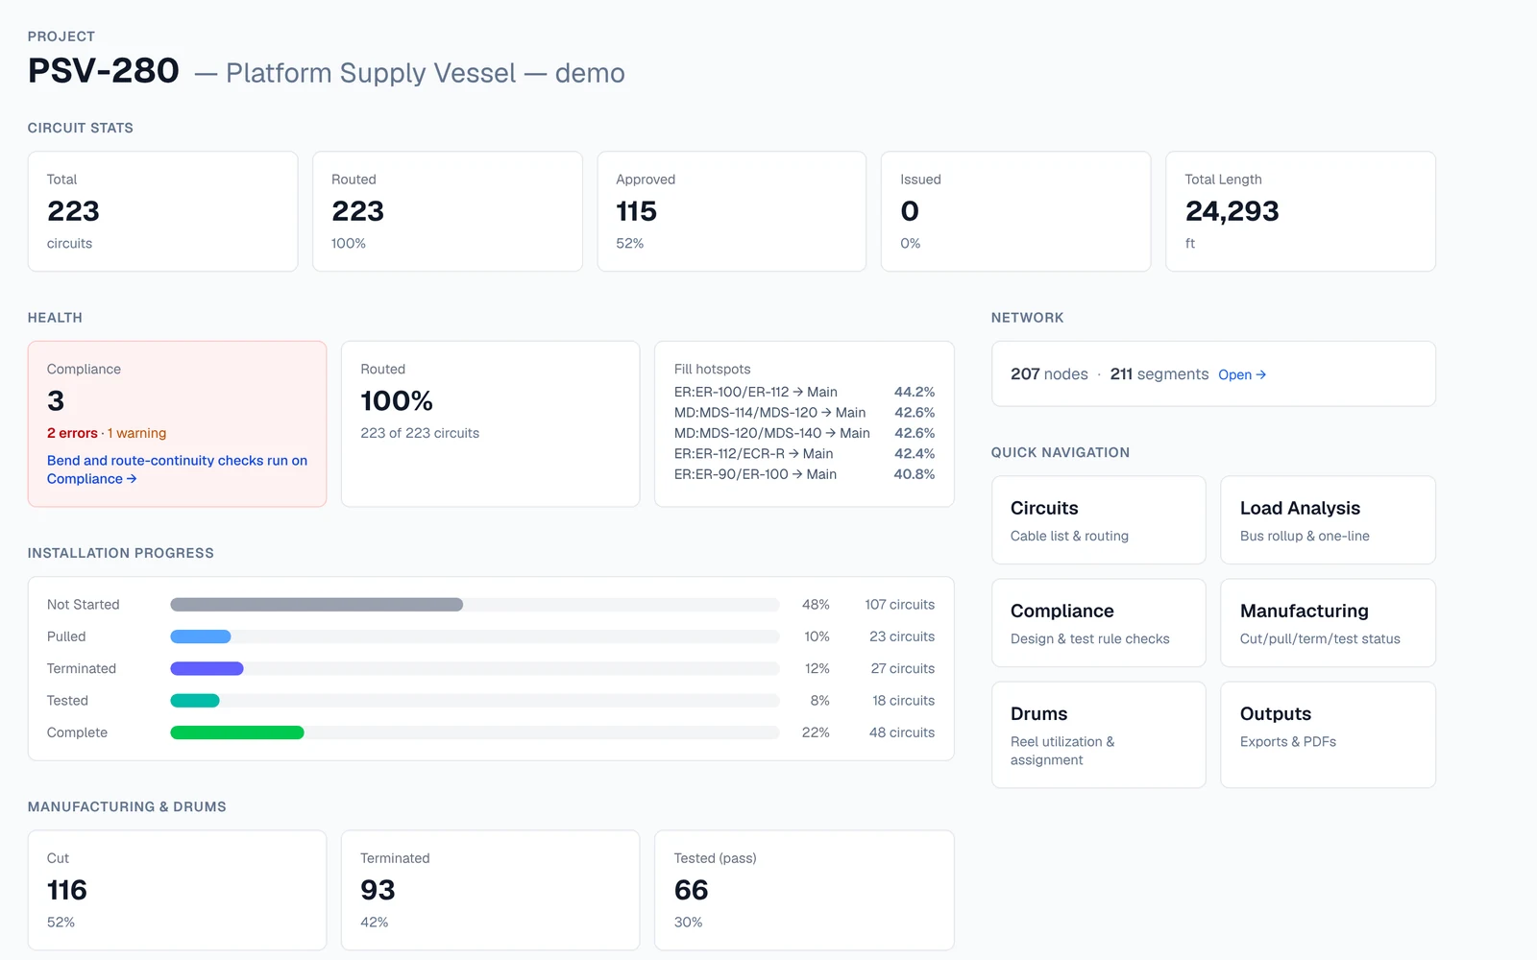
Task: Click the 2 errors text
Action: pos(72,433)
